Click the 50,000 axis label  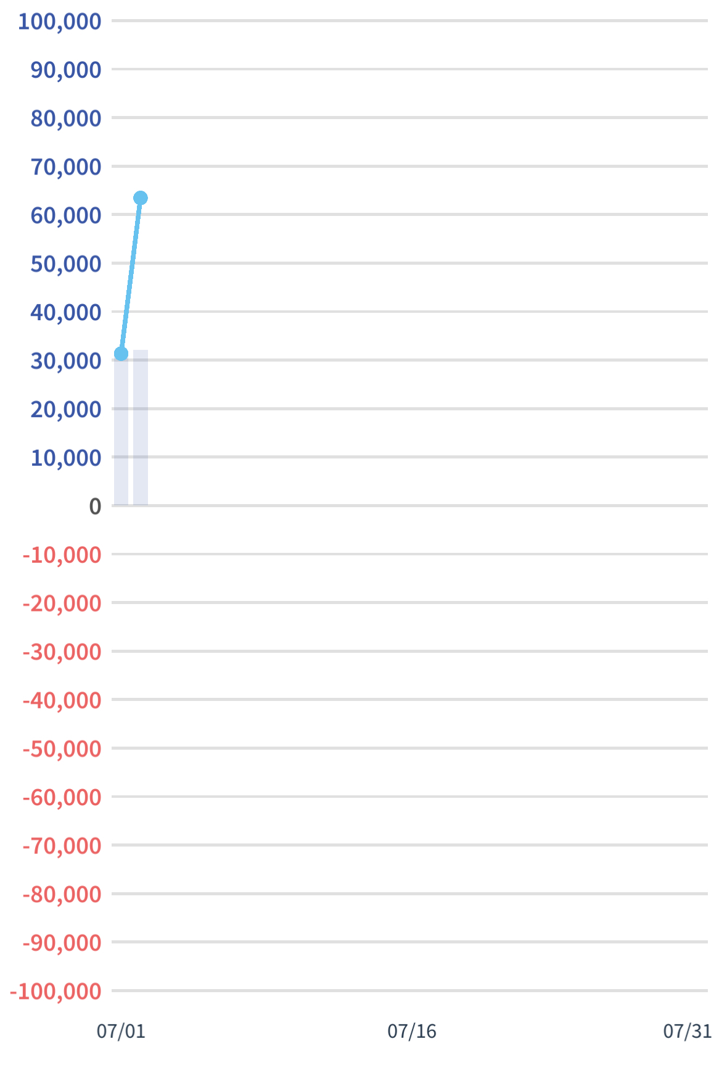pyautogui.click(x=66, y=264)
